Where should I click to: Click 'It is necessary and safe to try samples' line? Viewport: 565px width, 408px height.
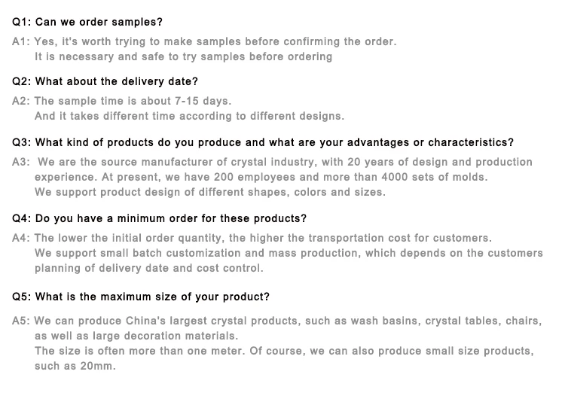pyautogui.click(x=183, y=56)
